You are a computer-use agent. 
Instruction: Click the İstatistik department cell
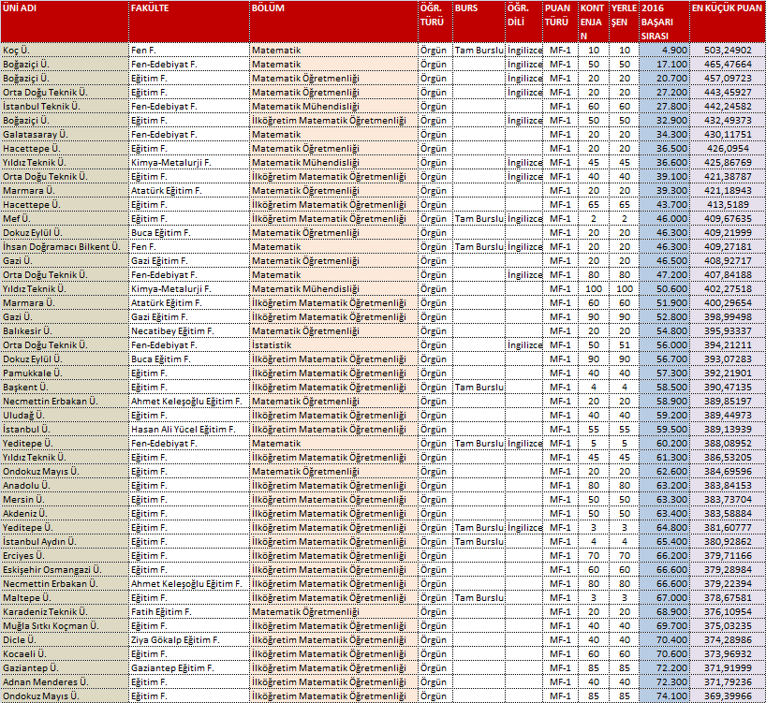(x=333, y=345)
